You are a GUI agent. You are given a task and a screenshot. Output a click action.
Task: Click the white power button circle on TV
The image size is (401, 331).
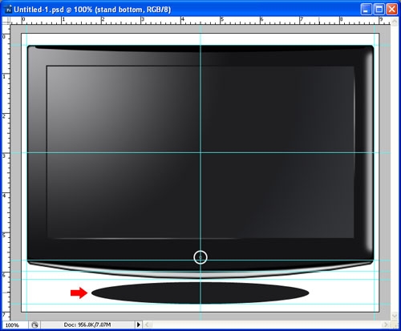point(200,257)
